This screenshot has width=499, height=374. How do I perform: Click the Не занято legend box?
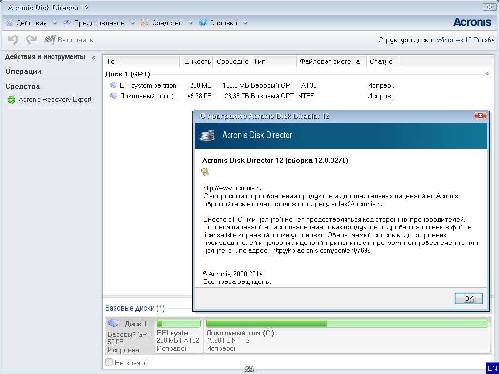109,362
